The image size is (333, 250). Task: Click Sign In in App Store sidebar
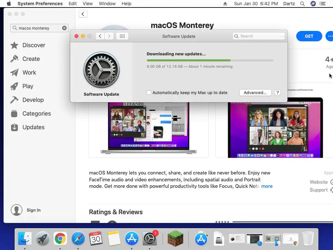(33, 210)
